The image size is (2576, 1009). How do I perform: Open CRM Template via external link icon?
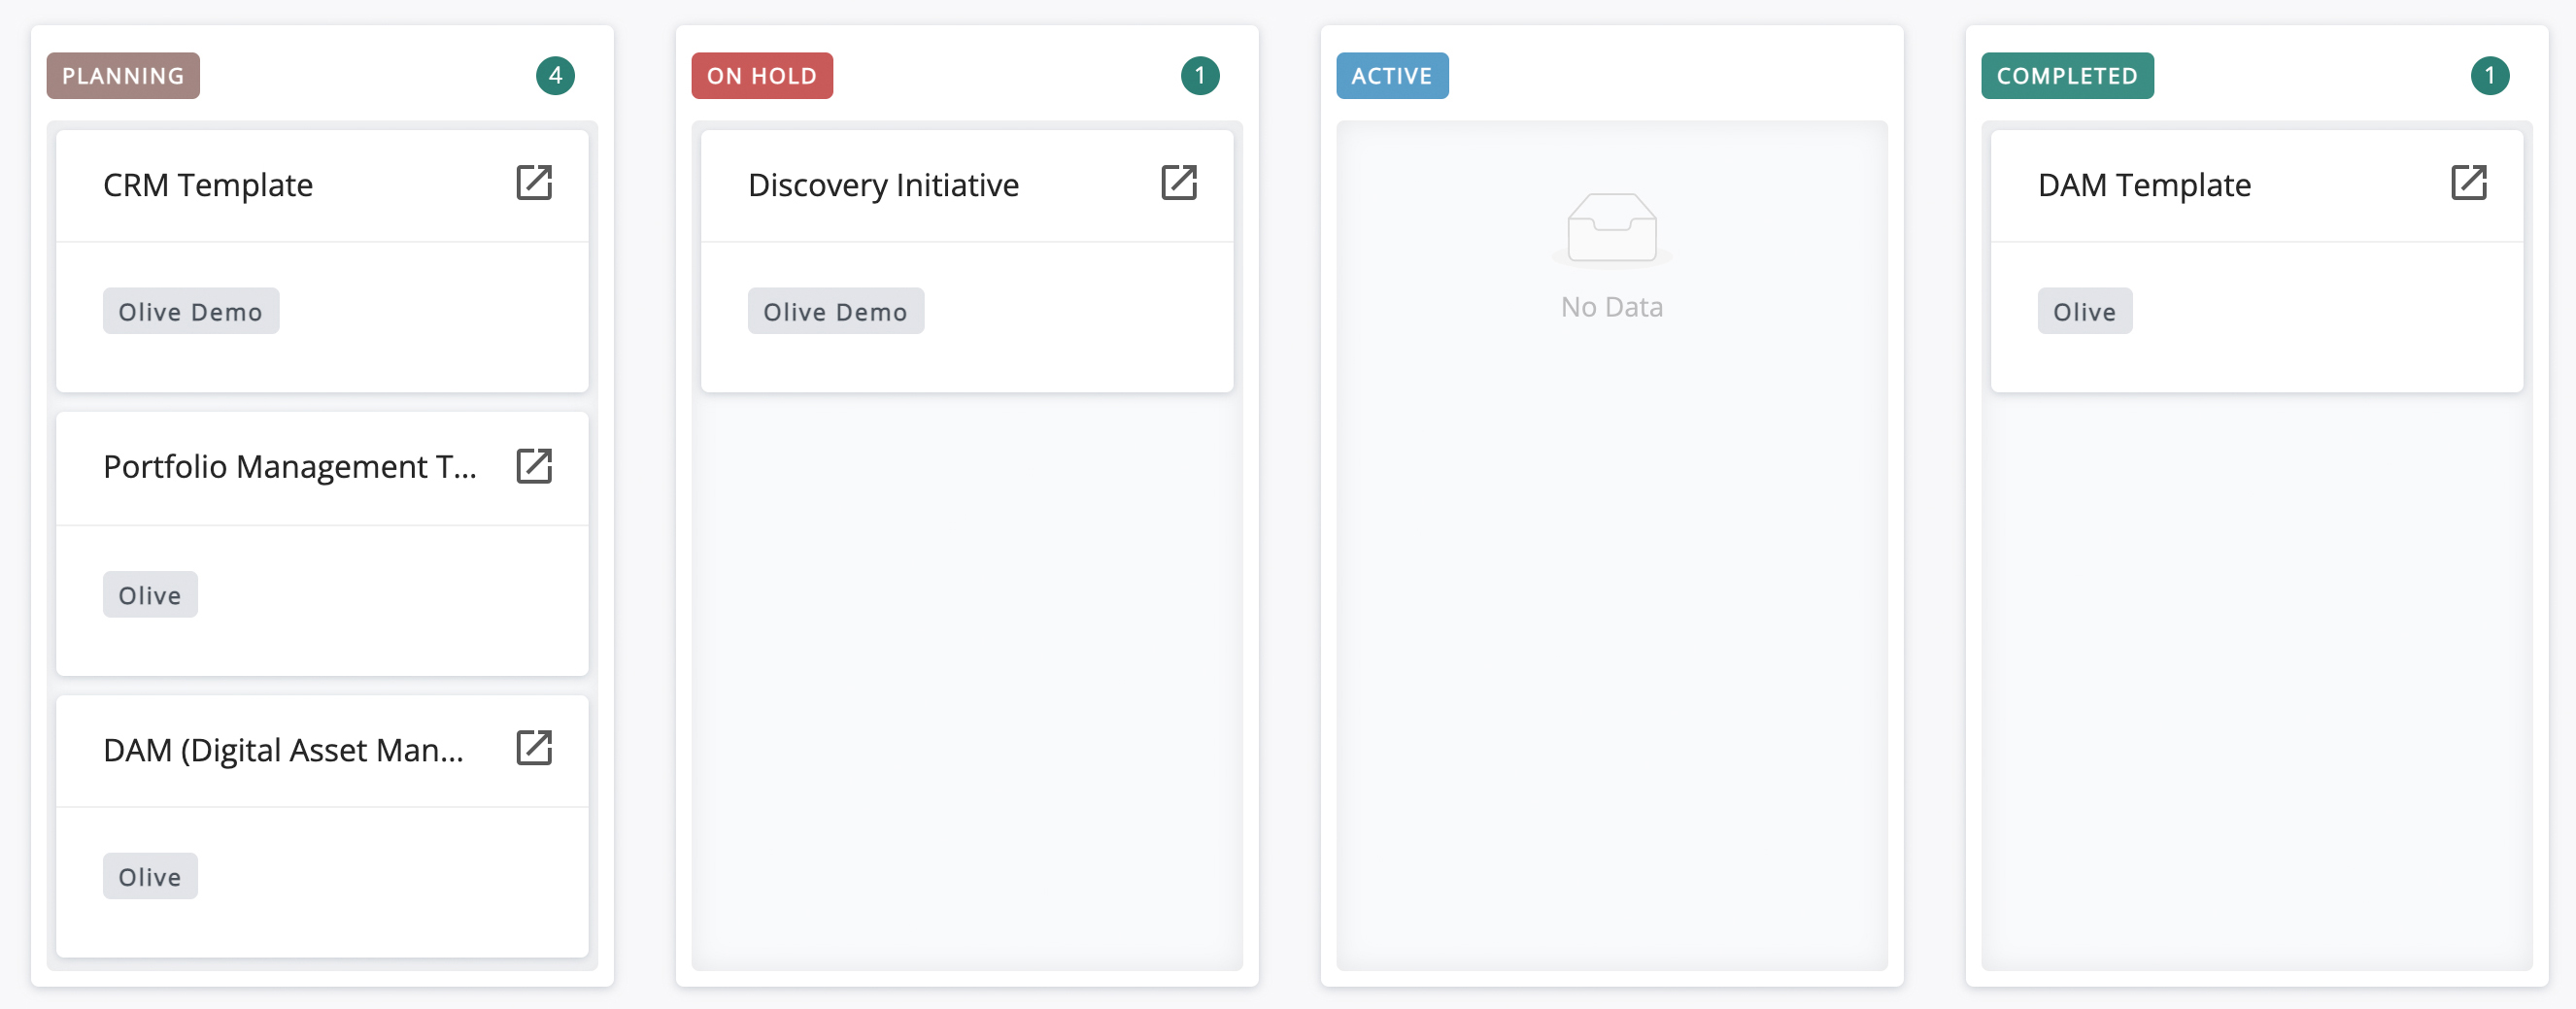534,183
